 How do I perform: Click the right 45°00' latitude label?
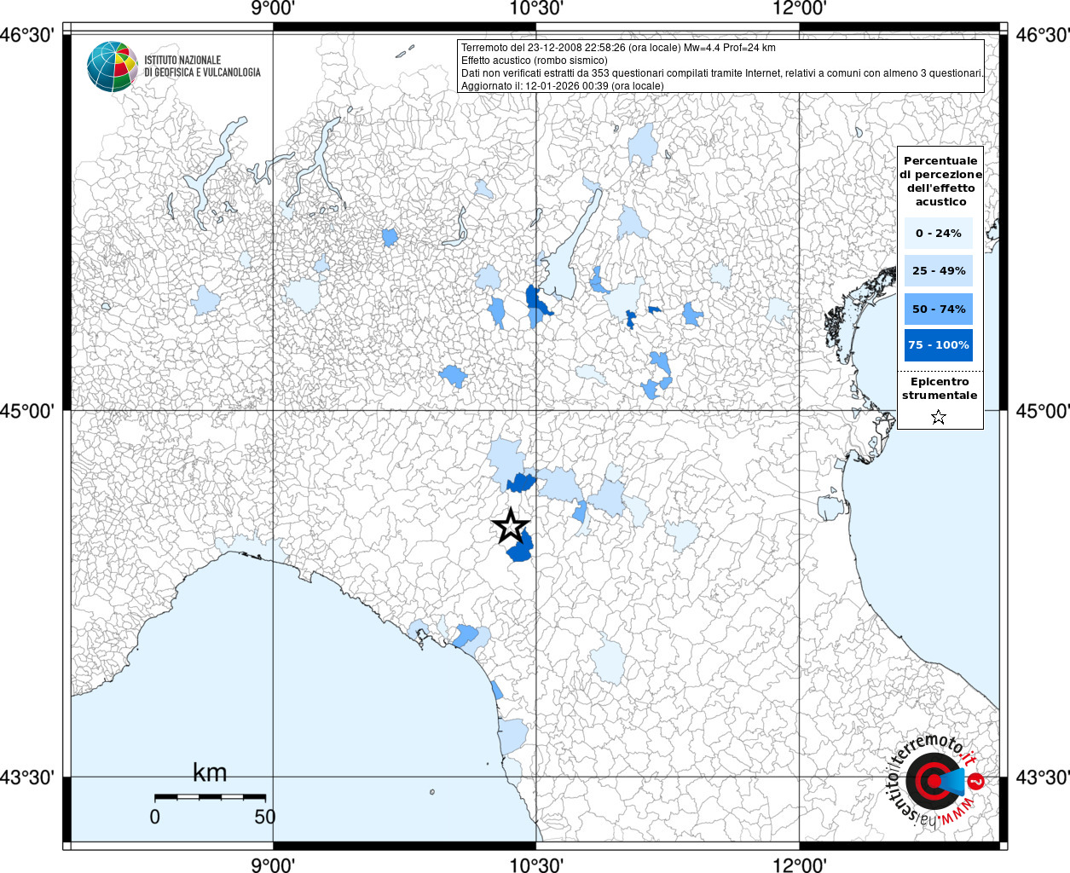click(1043, 411)
